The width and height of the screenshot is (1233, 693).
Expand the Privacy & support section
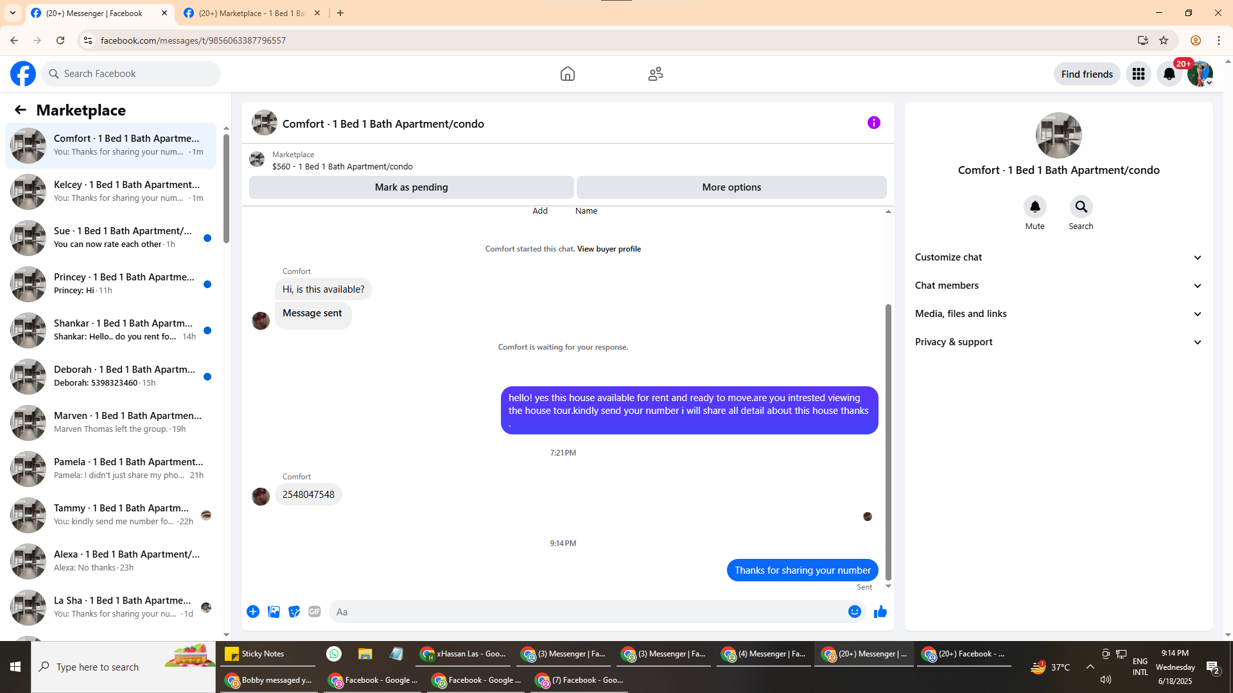point(1058,342)
